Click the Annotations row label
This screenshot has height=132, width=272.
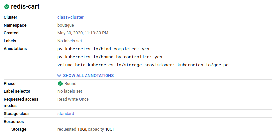coord(15,49)
